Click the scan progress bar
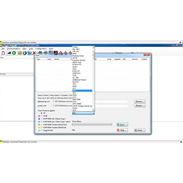This screenshot has height=183, width=183. coord(92,124)
